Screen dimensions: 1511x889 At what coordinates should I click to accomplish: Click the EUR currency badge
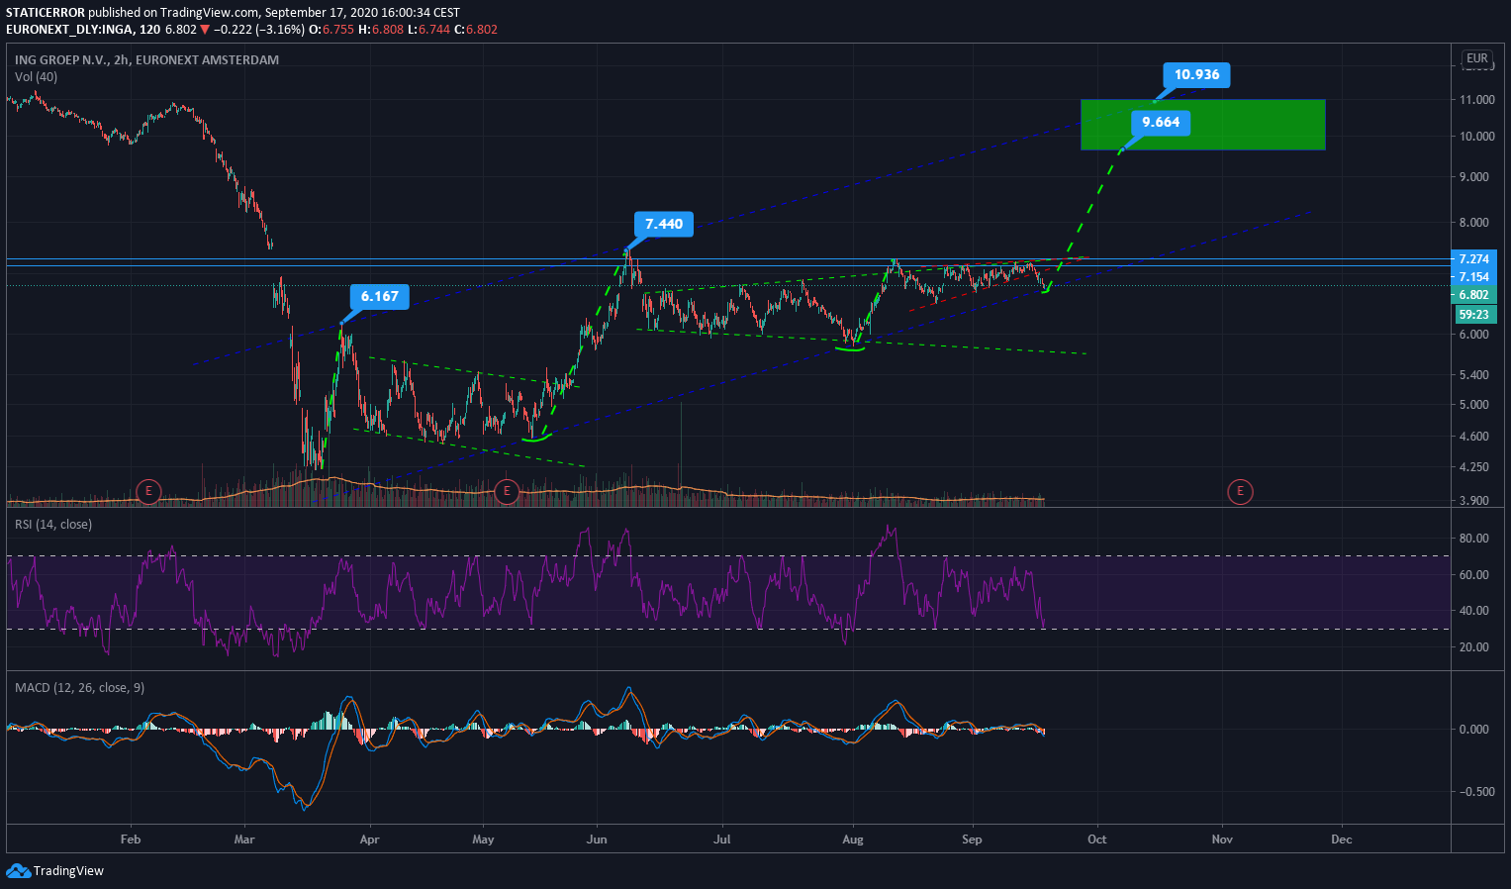(1476, 58)
